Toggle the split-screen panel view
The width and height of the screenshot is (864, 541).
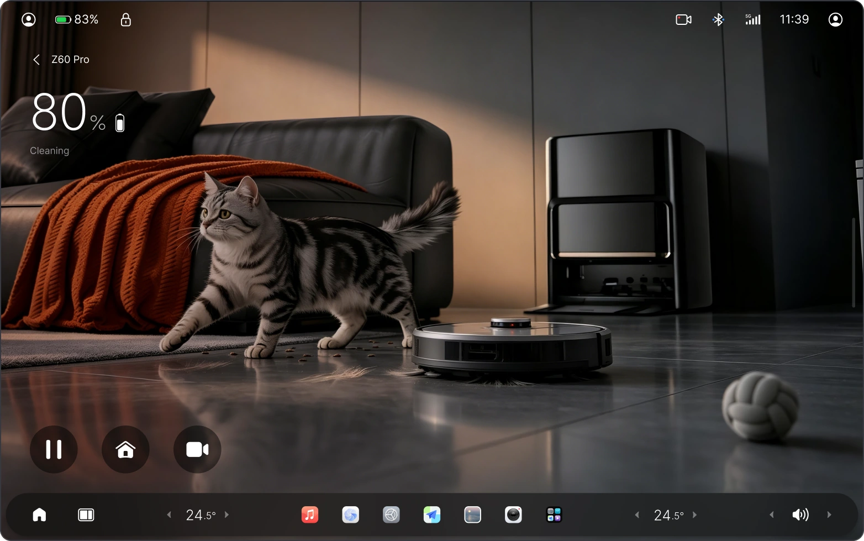(x=86, y=514)
